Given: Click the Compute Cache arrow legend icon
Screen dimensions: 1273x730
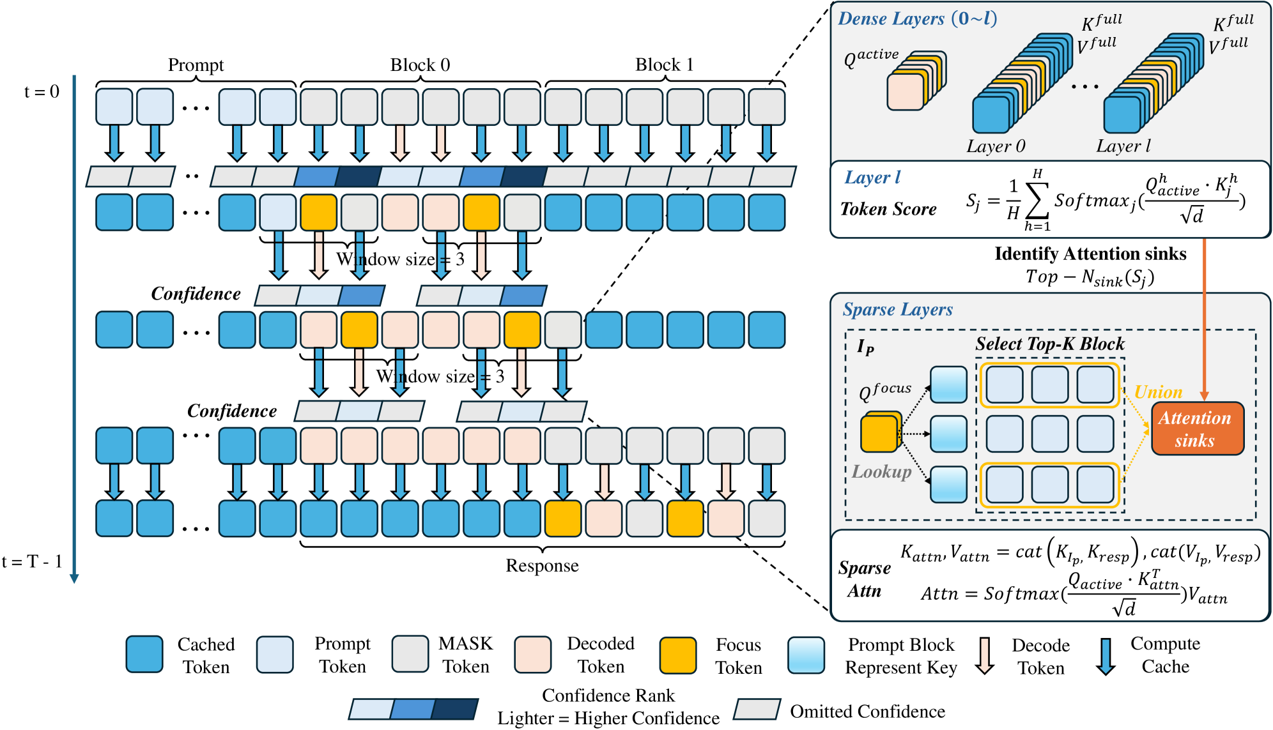Looking at the screenshot, I should click(1105, 656).
